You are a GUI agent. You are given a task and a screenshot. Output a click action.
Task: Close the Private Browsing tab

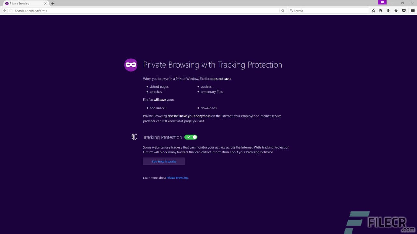point(45,4)
